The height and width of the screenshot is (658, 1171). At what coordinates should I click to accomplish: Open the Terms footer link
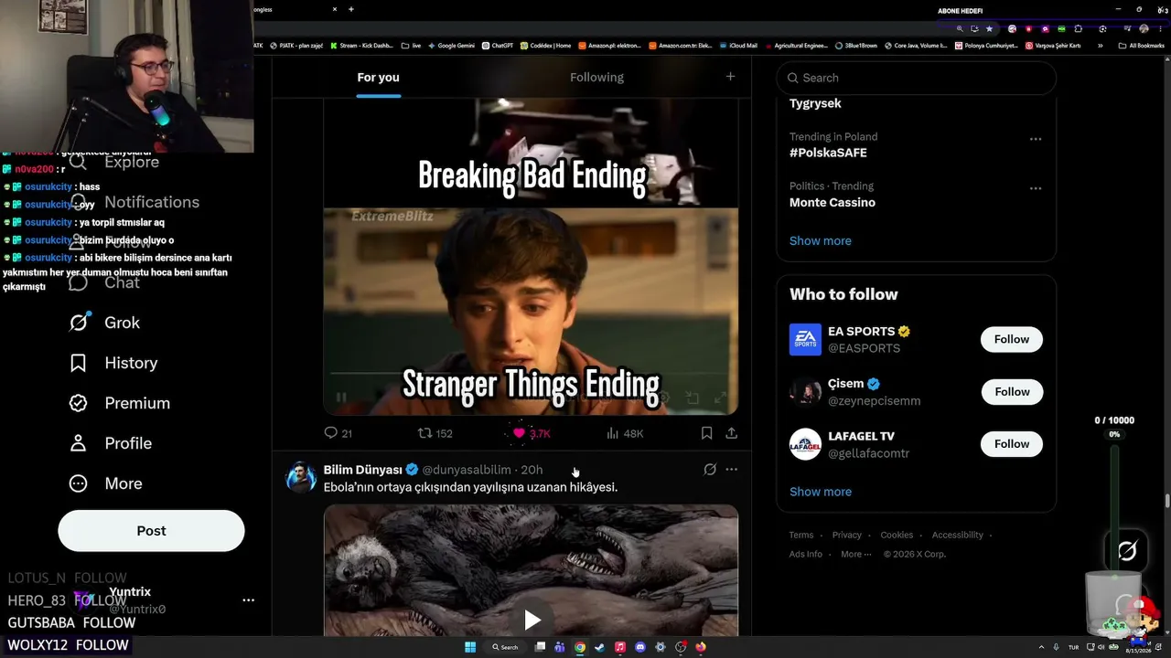[801, 535]
